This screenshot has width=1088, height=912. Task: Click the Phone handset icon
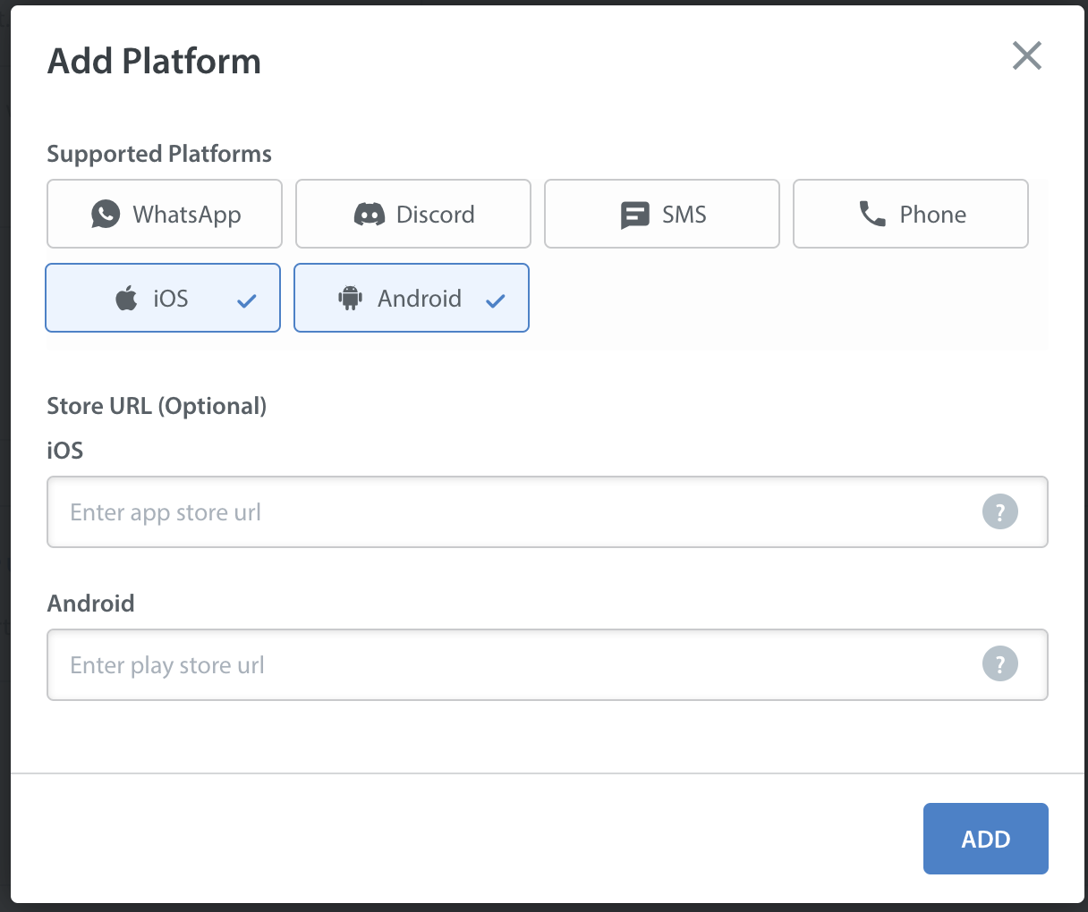coord(872,214)
